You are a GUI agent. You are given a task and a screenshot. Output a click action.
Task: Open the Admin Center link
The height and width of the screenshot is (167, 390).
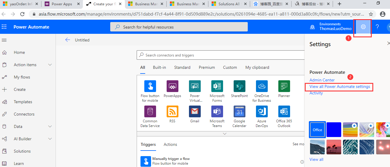coord(322,80)
